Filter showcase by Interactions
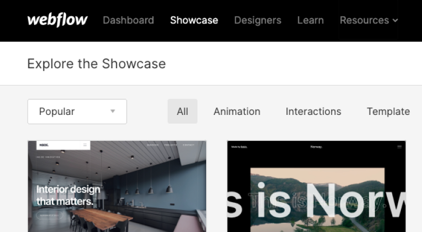This screenshot has height=232, width=422. coord(313,112)
